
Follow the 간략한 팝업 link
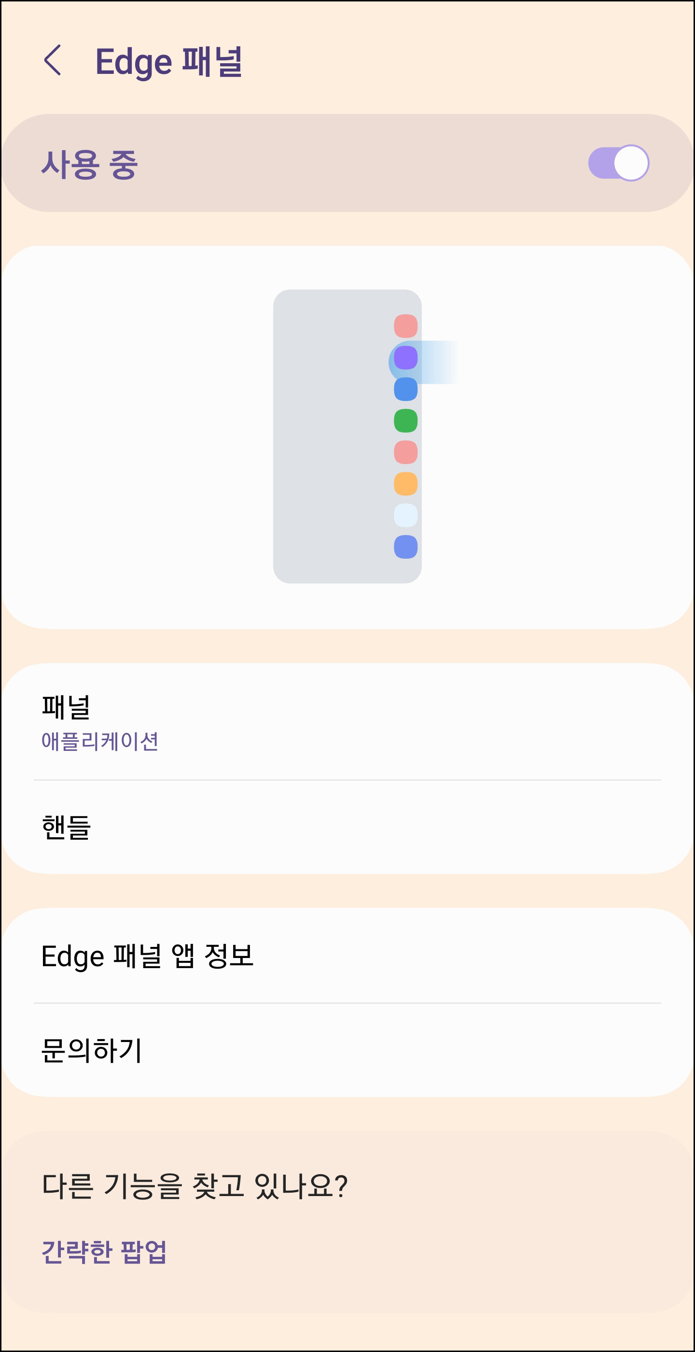104,1252
